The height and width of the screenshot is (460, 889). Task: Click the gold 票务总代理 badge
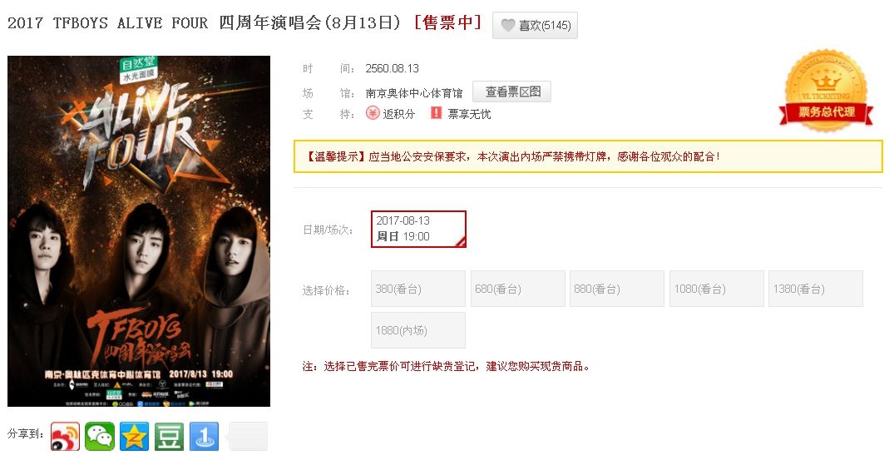[826, 91]
